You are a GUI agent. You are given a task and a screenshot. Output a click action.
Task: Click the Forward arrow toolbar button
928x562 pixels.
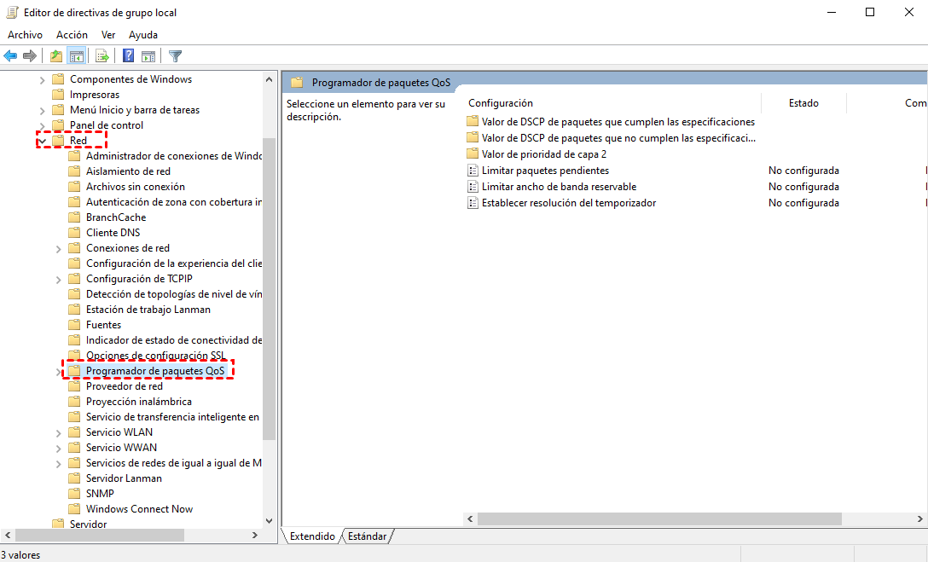[30, 56]
